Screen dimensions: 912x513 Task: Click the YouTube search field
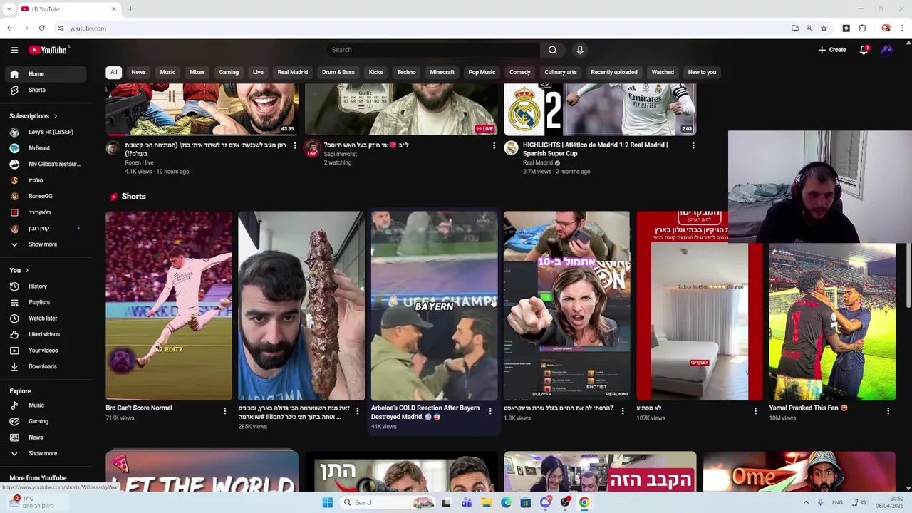433,50
